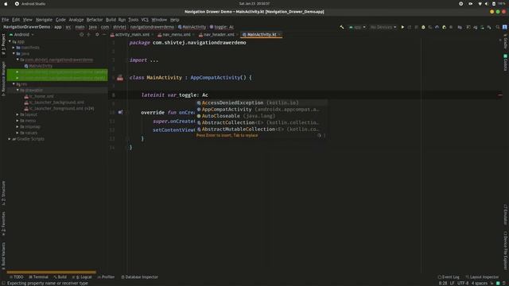Collapse the res folder node
This screenshot has height=286, width=509.
14,84
